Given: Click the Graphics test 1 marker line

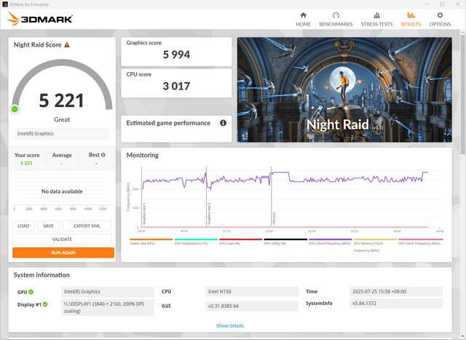Looking at the screenshot, I should coord(142,197).
